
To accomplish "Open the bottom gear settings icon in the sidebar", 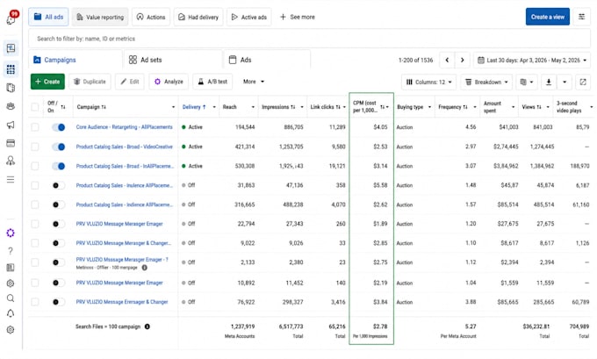I will 11,330.
